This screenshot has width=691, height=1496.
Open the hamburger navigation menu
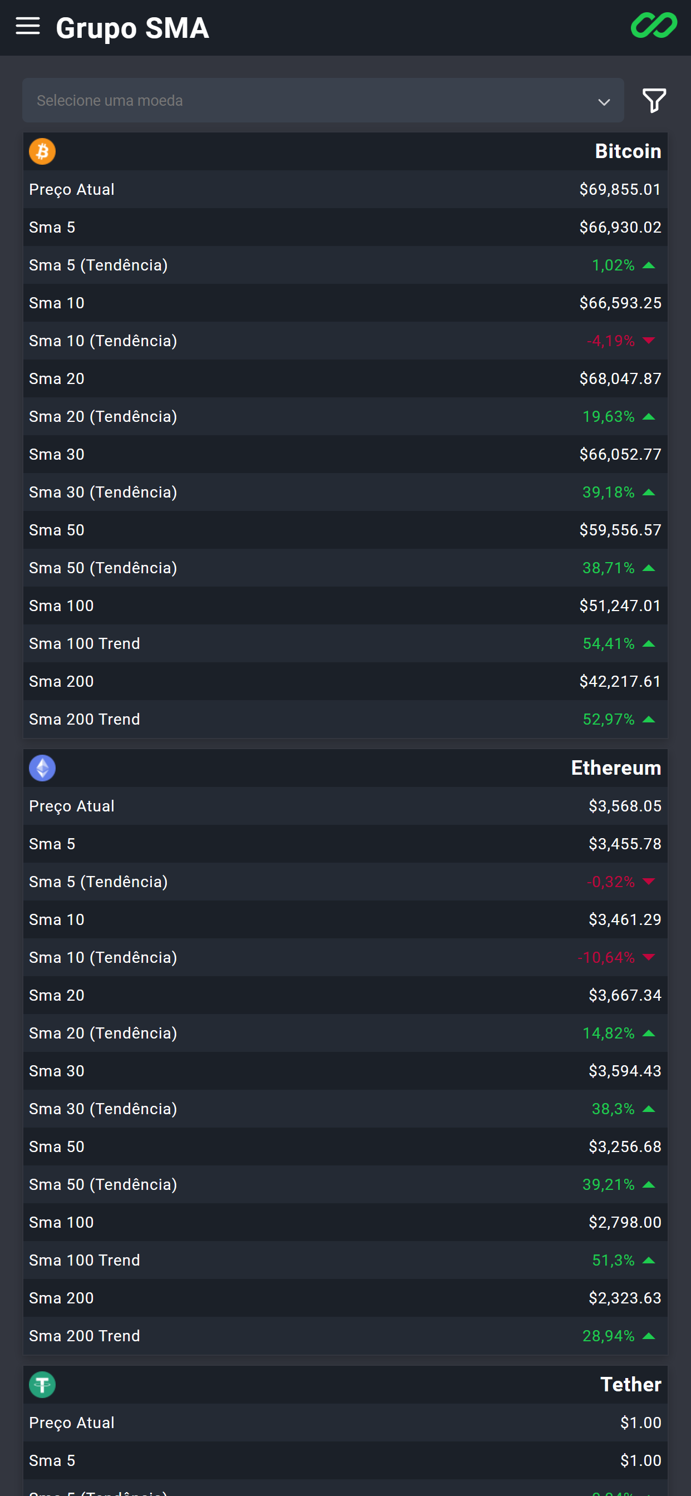point(27,26)
